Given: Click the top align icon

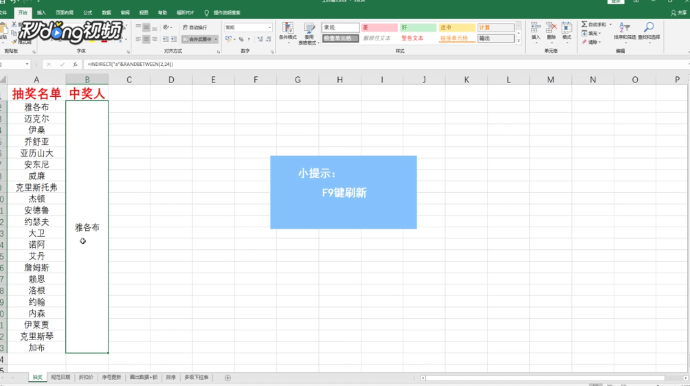Looking at the screenshot, I should pyautogui.click(x=138, y=27).
